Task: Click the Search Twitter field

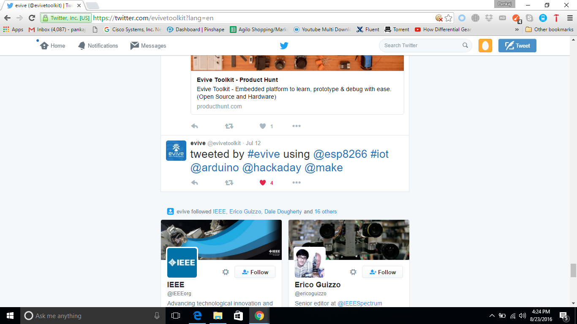Action: (x=425, y=46)
